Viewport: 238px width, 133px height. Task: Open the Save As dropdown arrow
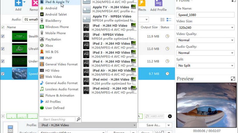coord(169,125)
